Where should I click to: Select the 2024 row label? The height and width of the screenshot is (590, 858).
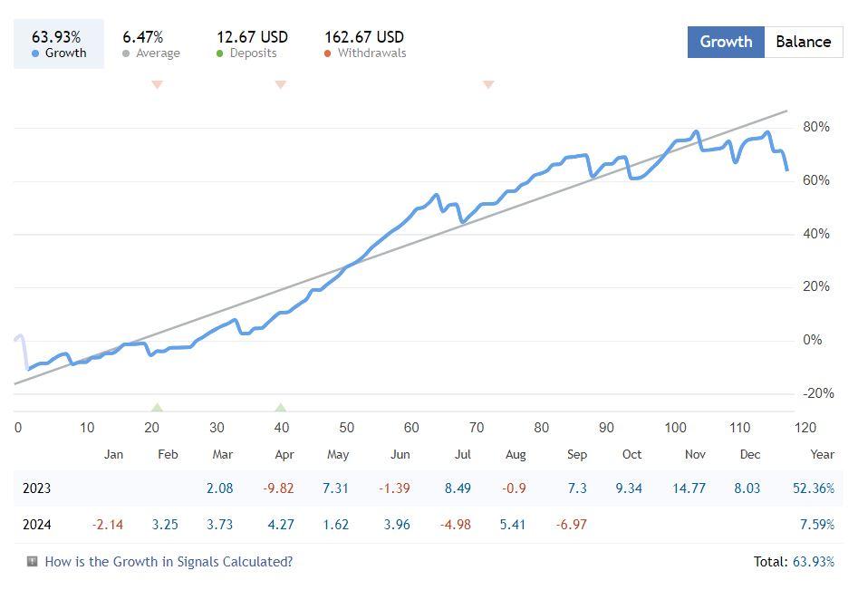click(37, 525)
